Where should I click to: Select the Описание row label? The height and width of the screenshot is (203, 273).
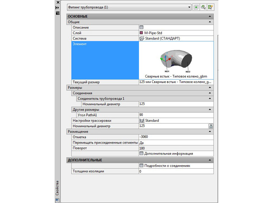105,27
